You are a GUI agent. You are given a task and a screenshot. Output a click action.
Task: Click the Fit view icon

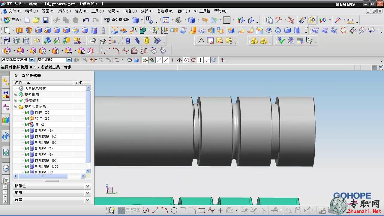click(166, 20)
